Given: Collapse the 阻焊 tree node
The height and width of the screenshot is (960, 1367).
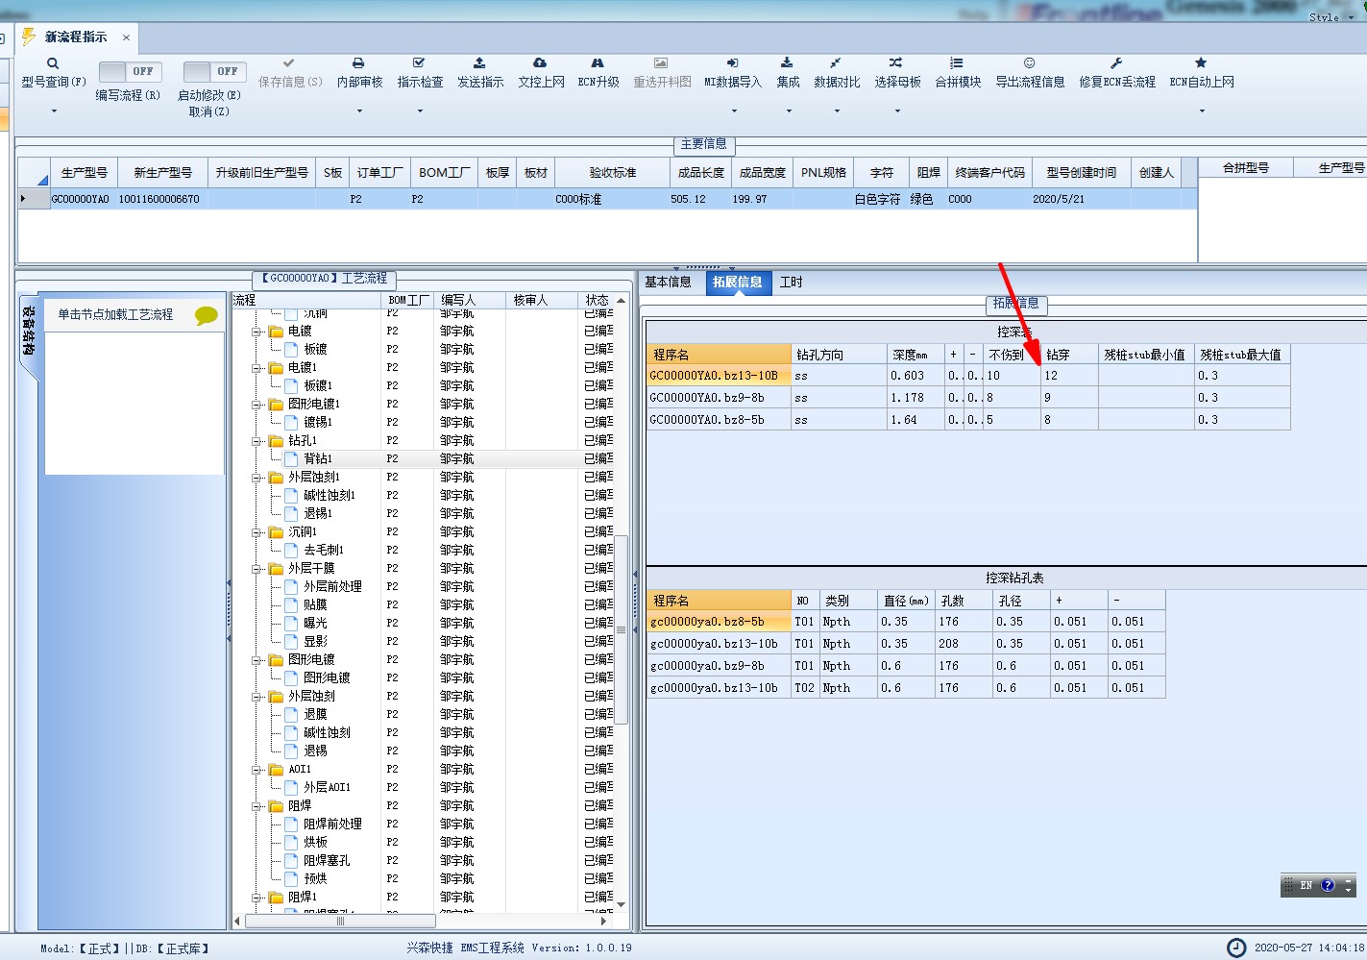Looking at the screenshot, I should [256, 806].
